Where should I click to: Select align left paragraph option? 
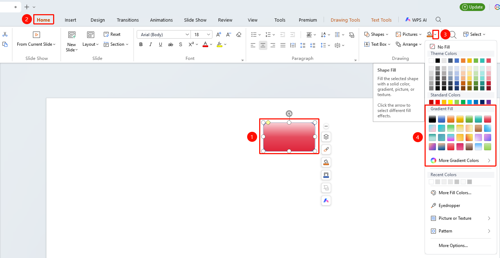click(x=253, y=45)
